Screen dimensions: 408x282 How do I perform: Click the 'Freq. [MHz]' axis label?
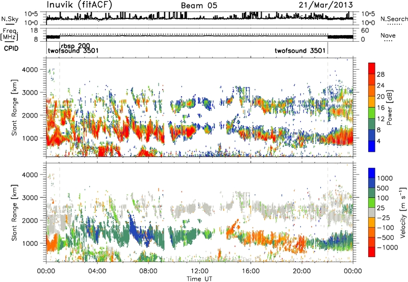click(10, 35)
